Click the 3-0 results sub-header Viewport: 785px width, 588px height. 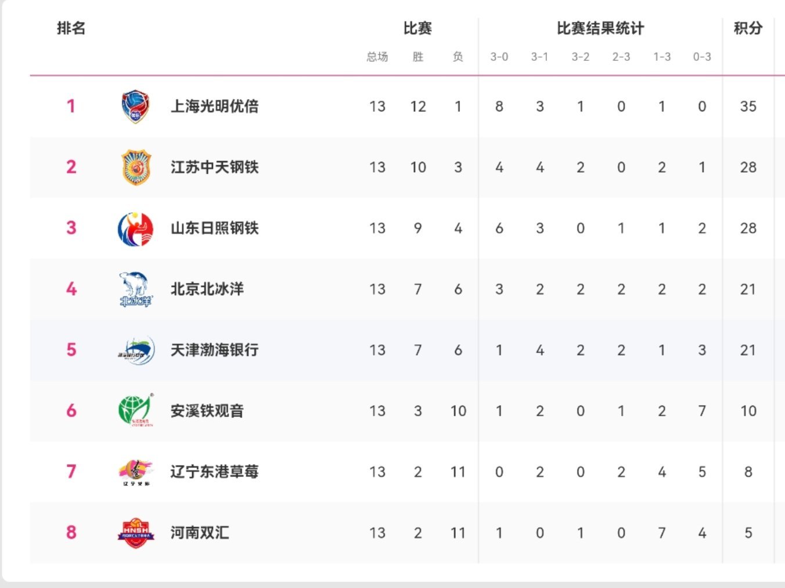(499, 57)
